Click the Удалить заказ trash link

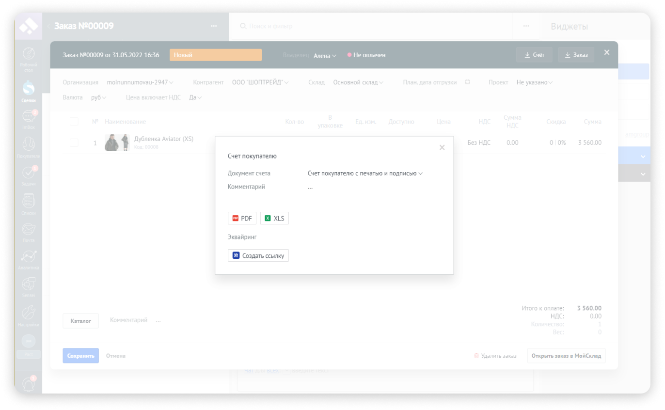click(x=495, y=356)
